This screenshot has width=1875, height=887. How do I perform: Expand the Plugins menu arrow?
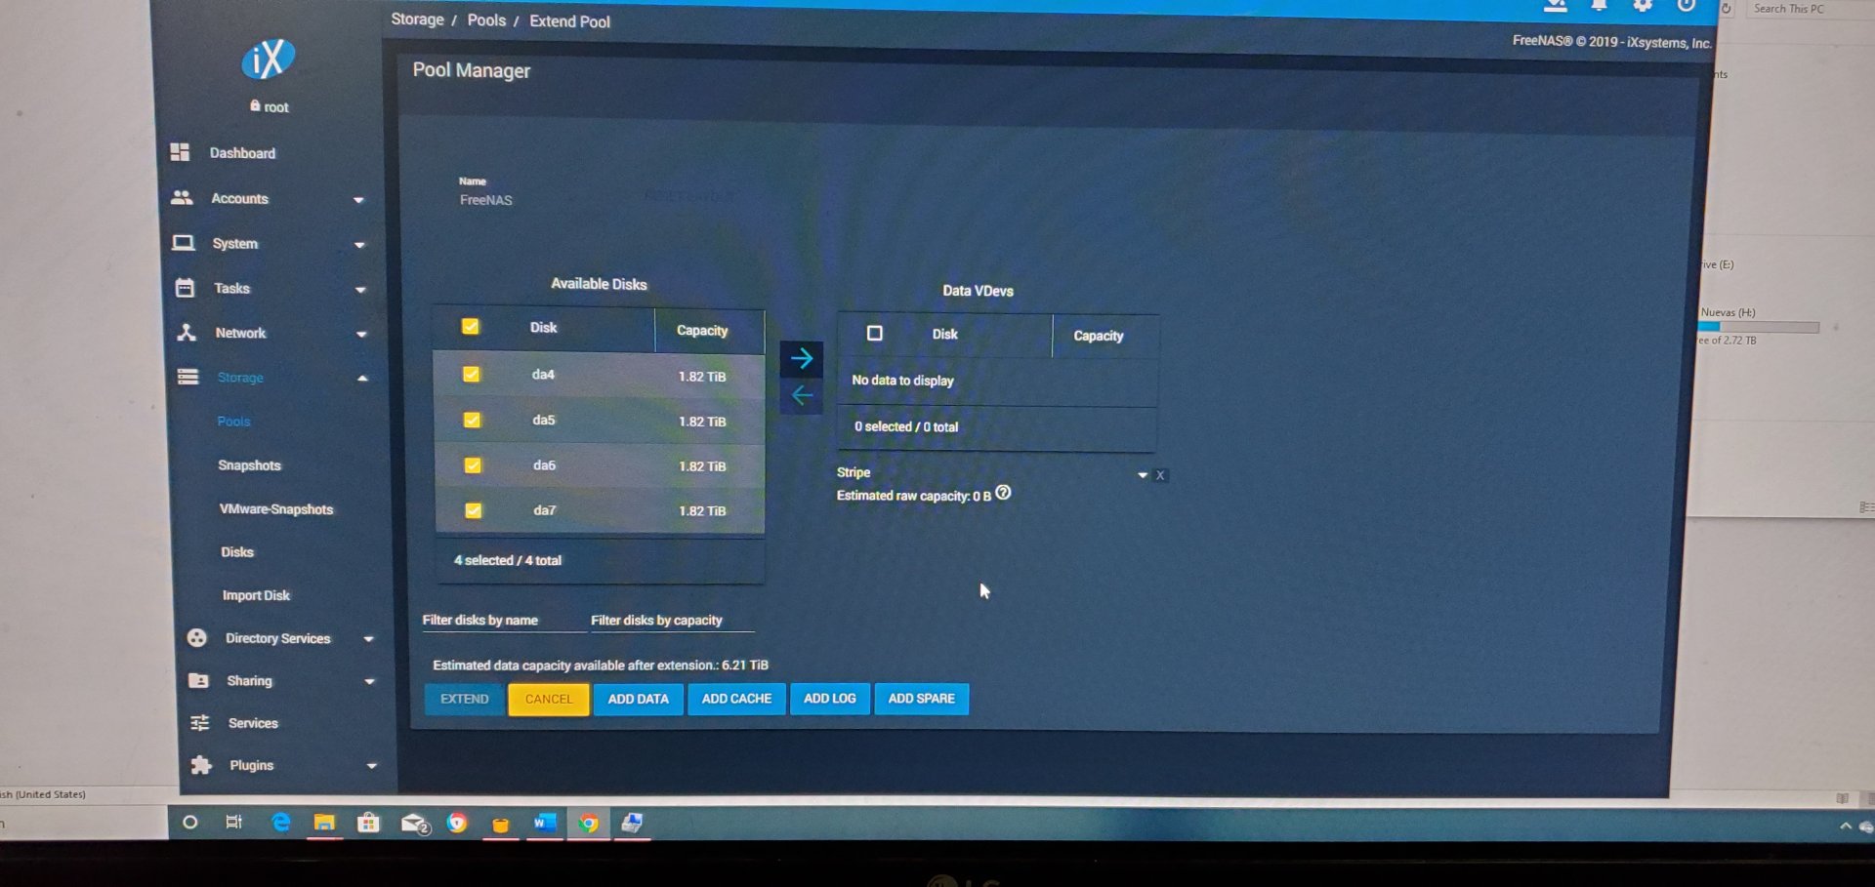(371, 766)
